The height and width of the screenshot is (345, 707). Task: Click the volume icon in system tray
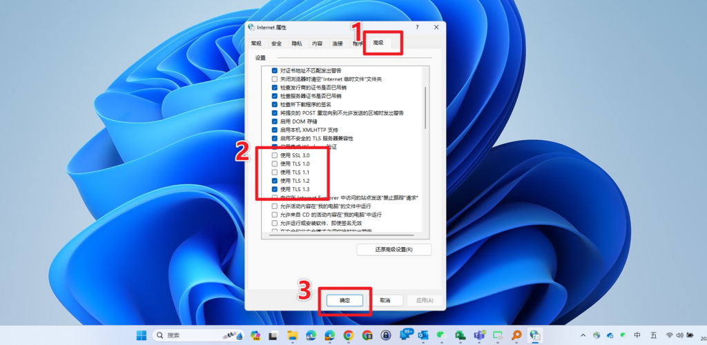tap(681, 335)
